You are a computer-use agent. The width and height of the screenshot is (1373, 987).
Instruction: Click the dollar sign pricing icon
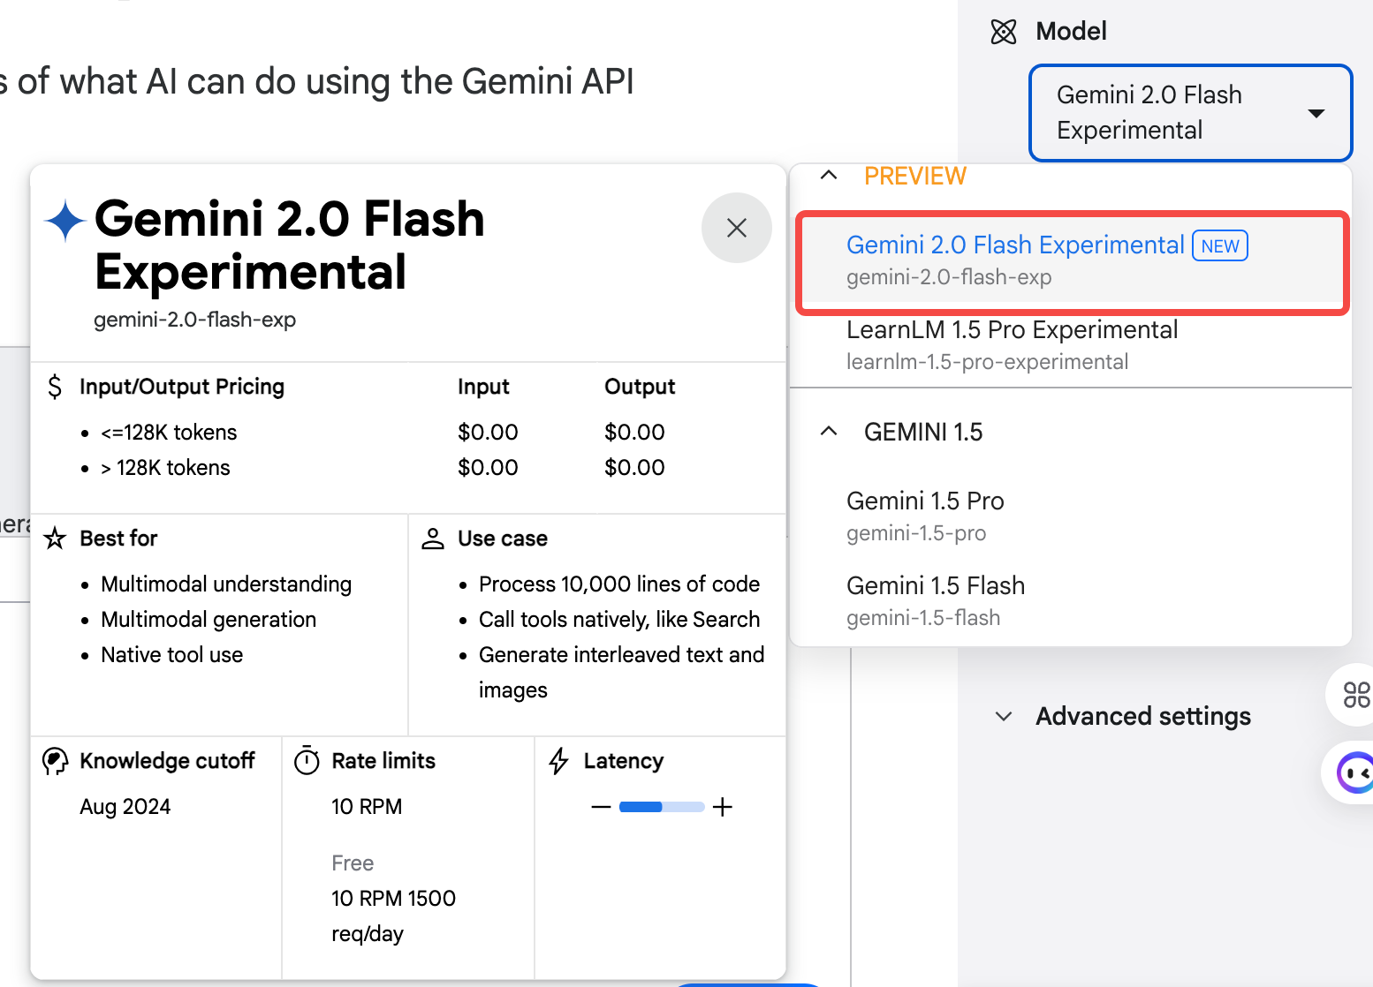point(55,387)
